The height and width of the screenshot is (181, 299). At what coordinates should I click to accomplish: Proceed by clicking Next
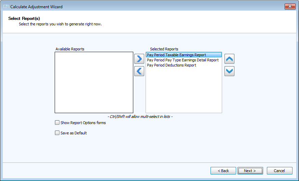tap(250, 171)
